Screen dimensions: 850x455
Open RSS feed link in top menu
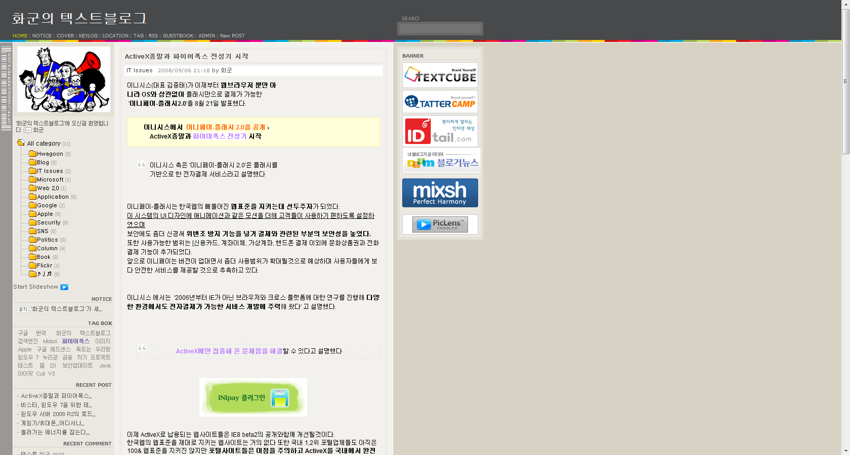(153, 36)
